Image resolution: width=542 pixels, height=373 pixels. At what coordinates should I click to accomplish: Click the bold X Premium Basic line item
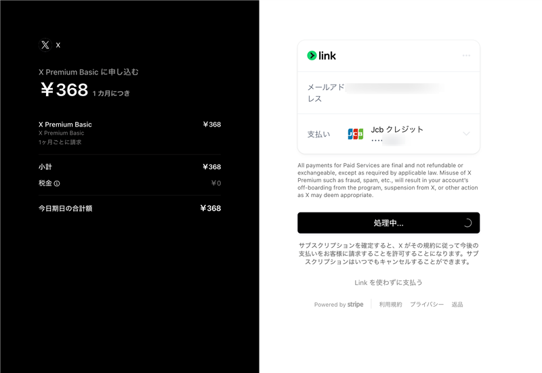coord(65,125)
